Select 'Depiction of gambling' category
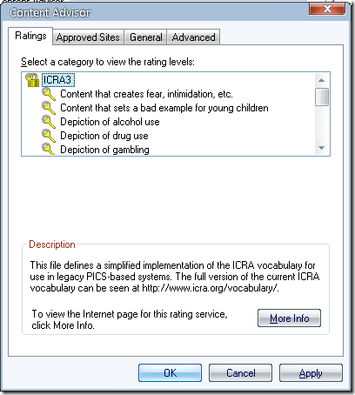Screen dimensions: 355x395 104,150
